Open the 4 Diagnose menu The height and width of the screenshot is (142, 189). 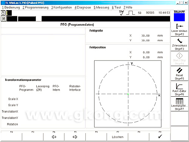83,8
